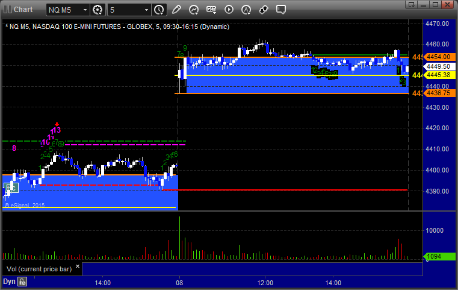Minimize the chart window
The height and width of the screenshot is (290, 458).
(x=424, y=4)
